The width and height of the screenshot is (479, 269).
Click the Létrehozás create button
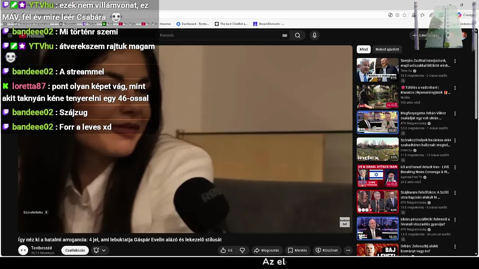pos(425,35)
